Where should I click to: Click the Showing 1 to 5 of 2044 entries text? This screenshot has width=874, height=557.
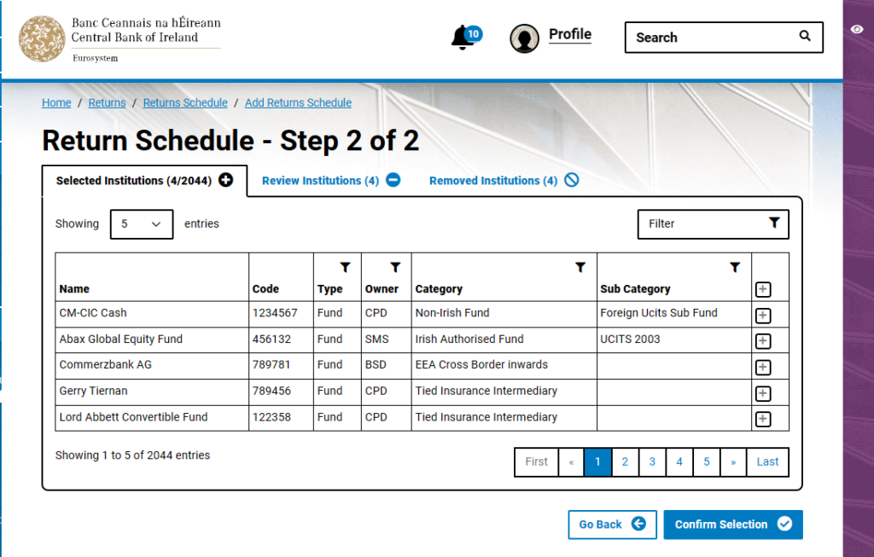point(132,455)
